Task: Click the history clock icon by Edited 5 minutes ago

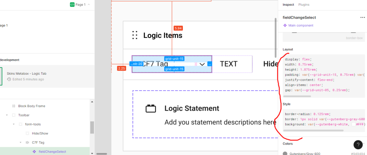Action: tap(9, 79)
